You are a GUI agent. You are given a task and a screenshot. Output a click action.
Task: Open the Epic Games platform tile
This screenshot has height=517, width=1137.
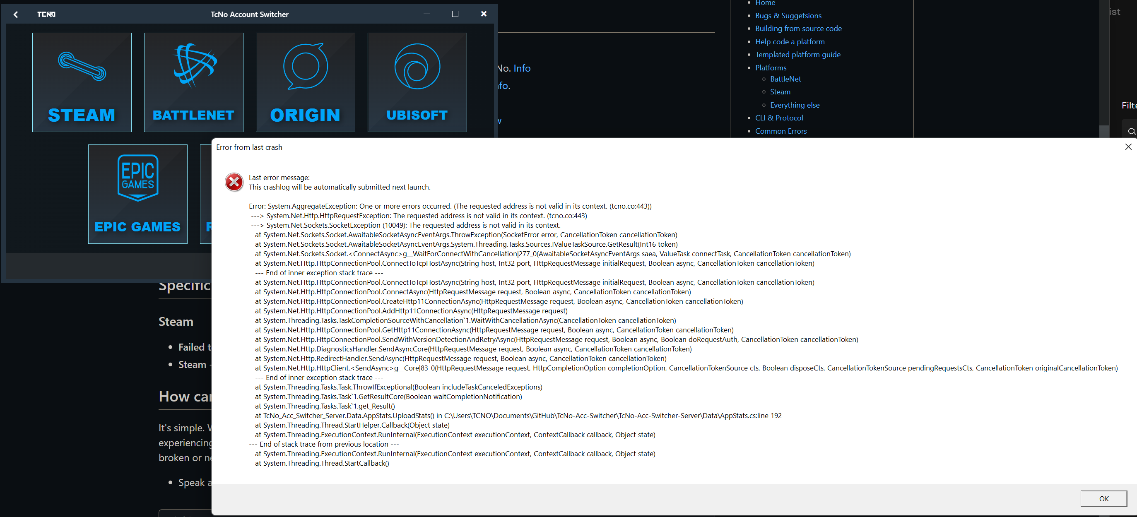137,194
